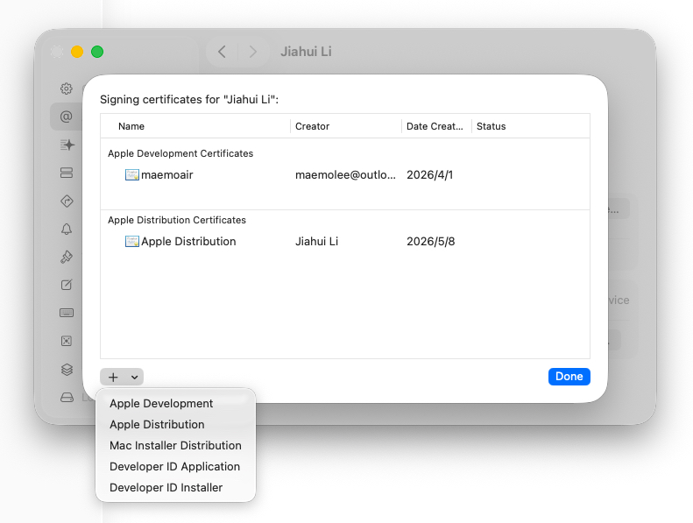
Task: Click the Apple Development Certificates group header
Action: coord(180,153)
